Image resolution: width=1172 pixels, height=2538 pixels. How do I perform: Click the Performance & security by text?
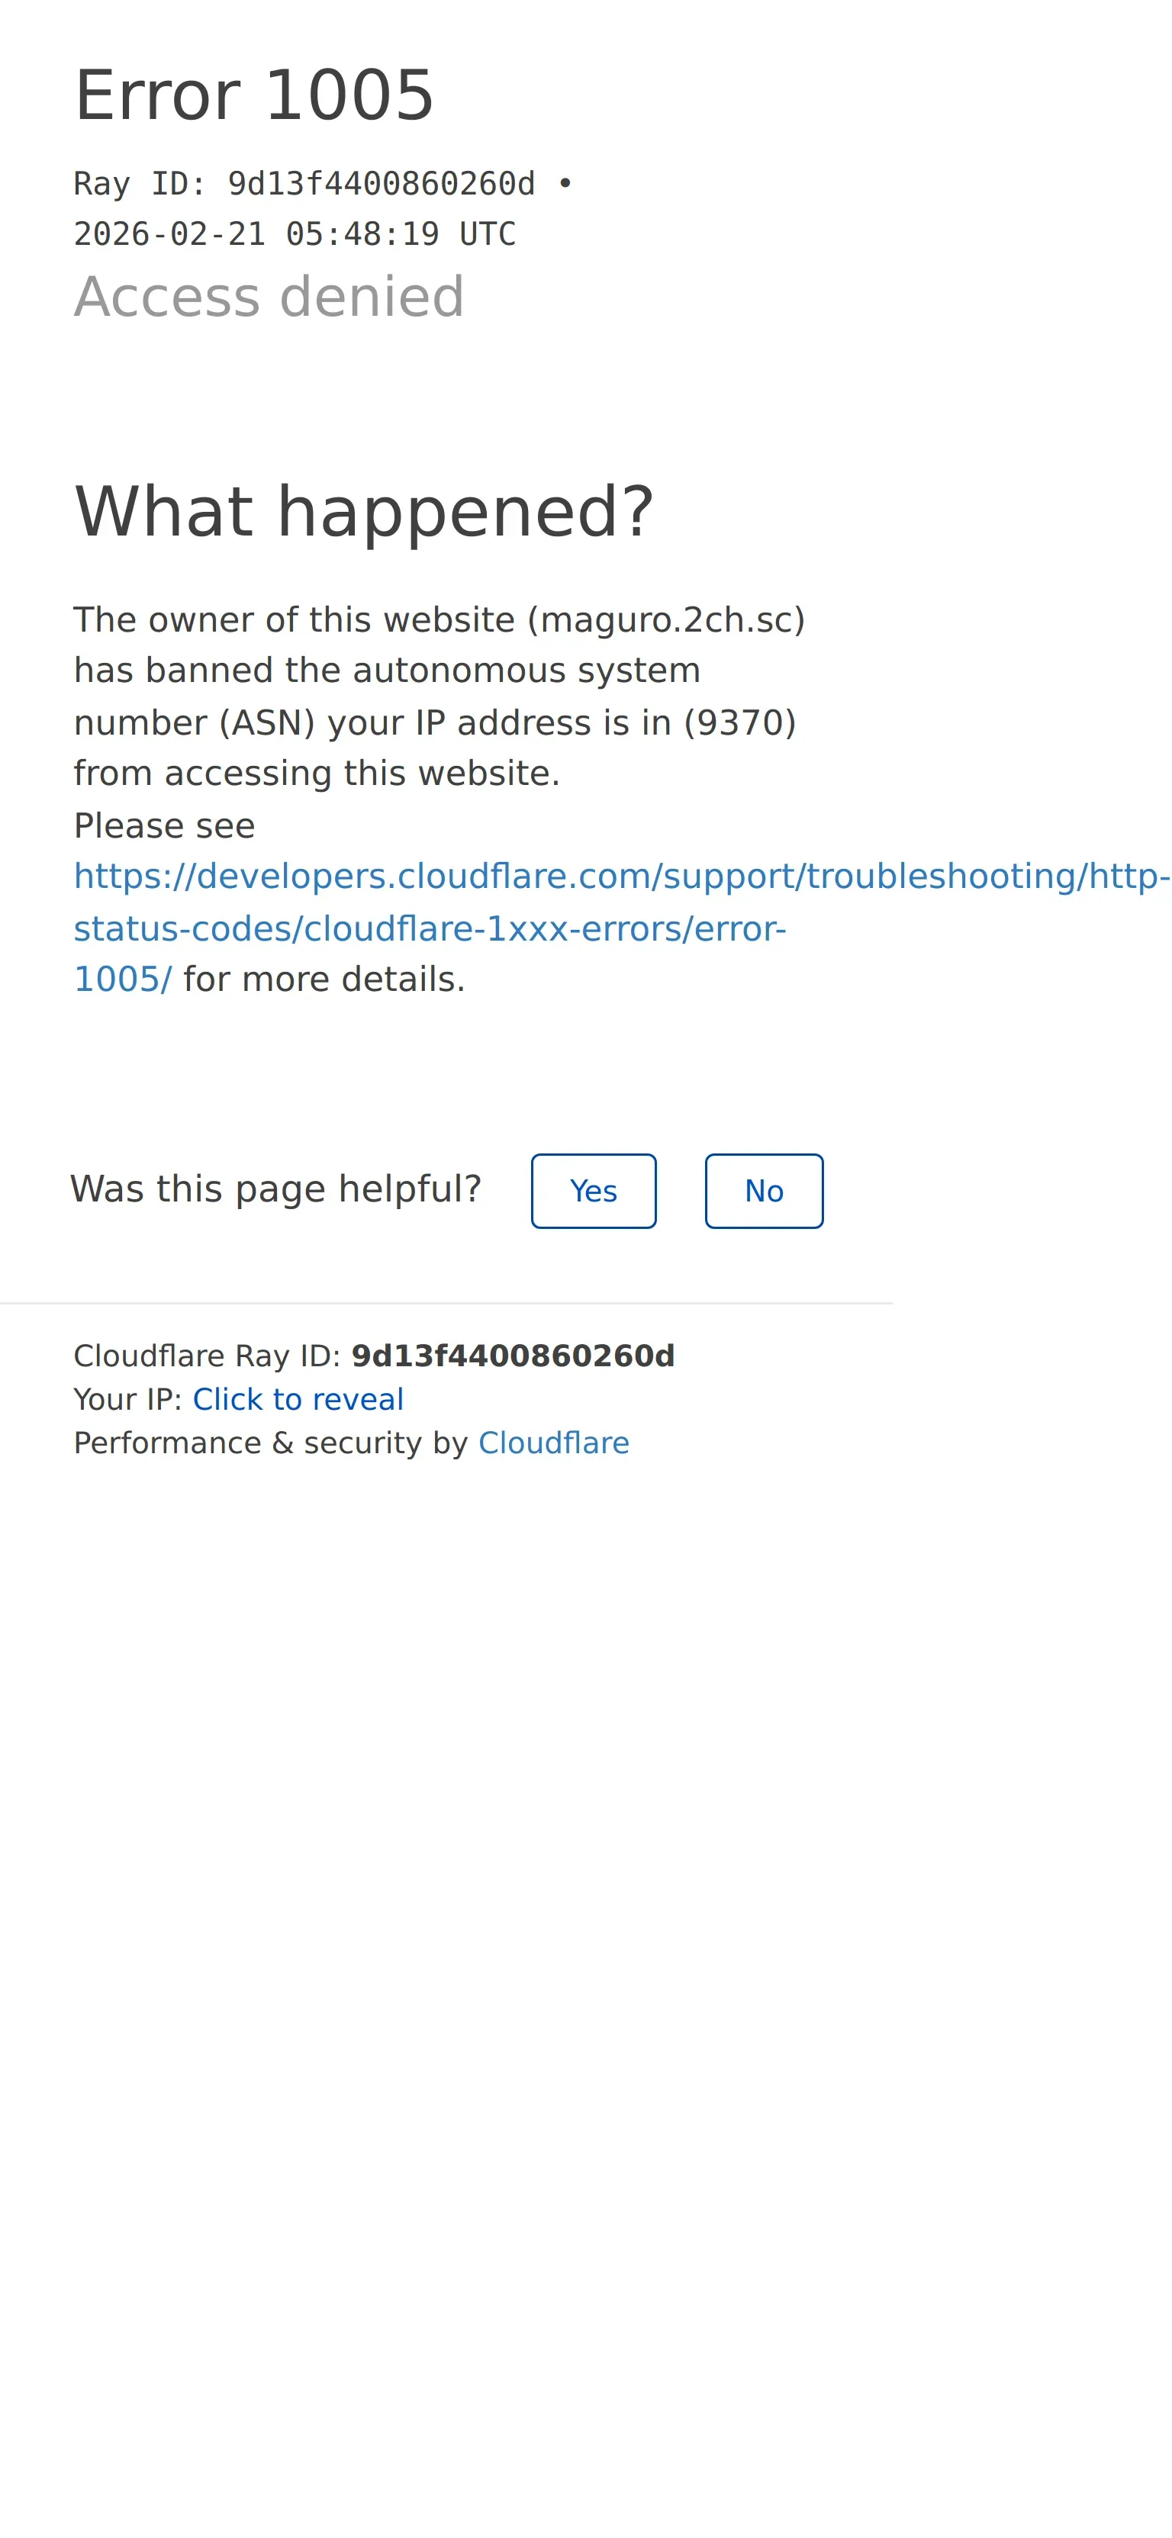click(271, 1443)
